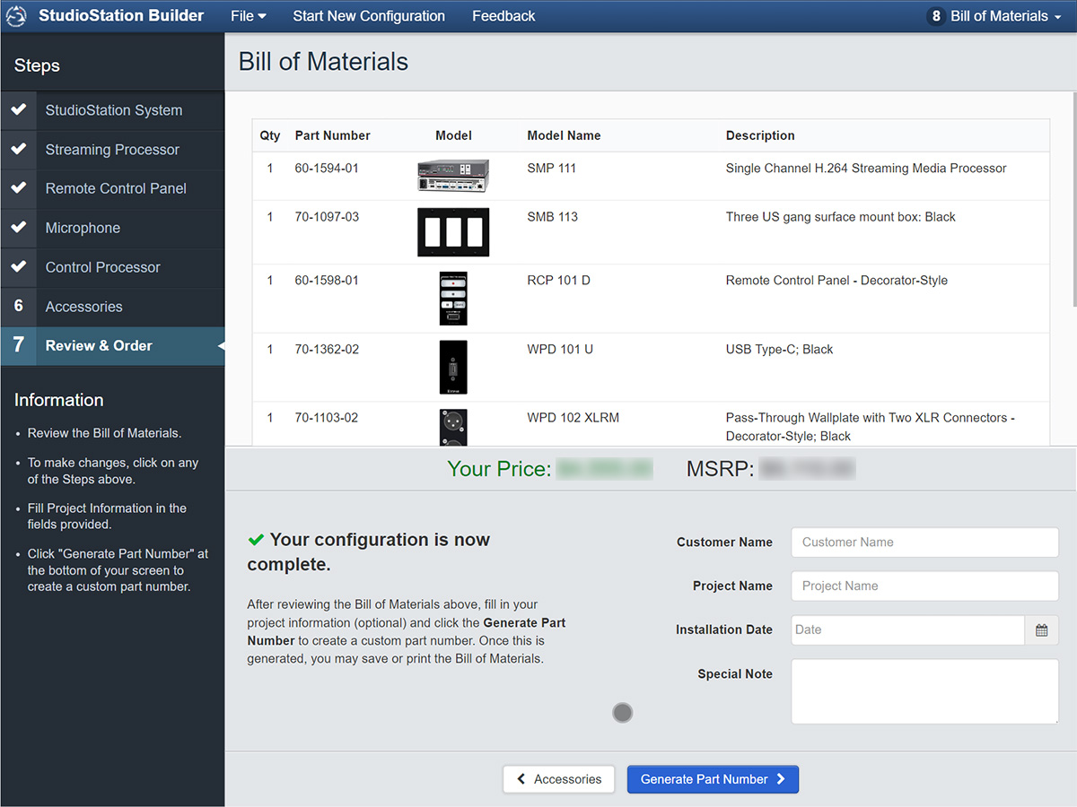Click the Customer Name input field
1077x807 pixels.
[925, 542]
